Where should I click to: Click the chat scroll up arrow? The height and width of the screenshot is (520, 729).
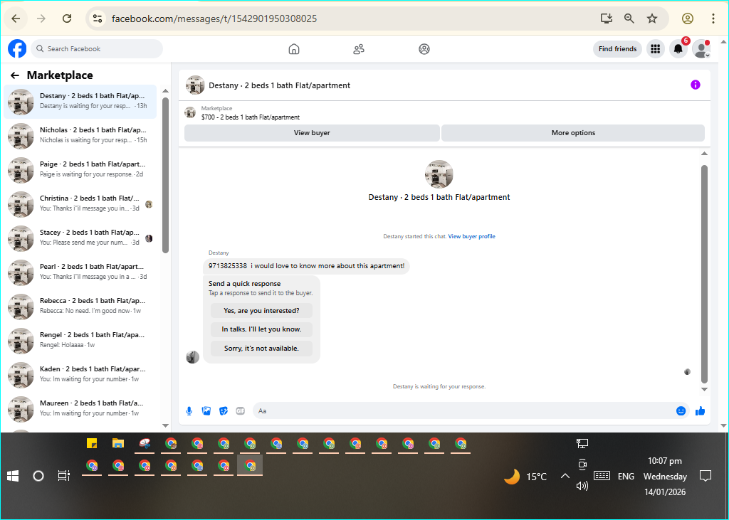pyautogui.click(x=704, y=154)
